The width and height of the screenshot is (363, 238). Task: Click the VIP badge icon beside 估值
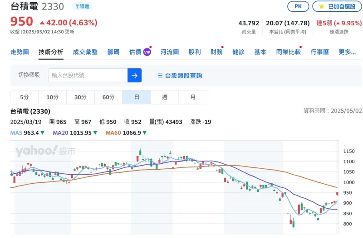click(x=147, y=52)
